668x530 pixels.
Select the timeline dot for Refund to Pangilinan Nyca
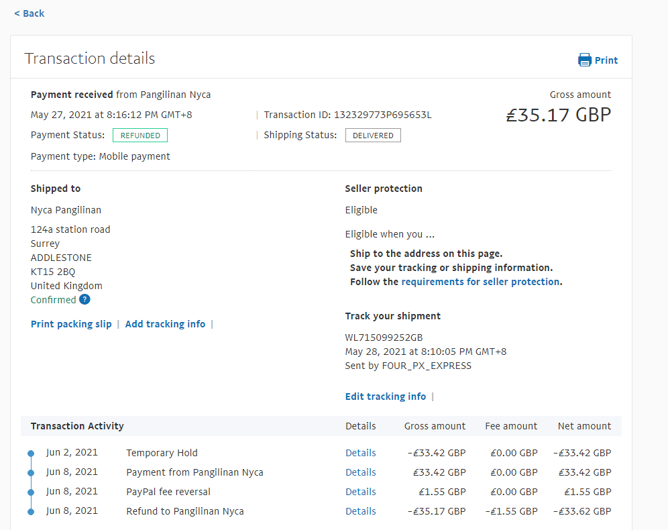(x=31, y=512)
